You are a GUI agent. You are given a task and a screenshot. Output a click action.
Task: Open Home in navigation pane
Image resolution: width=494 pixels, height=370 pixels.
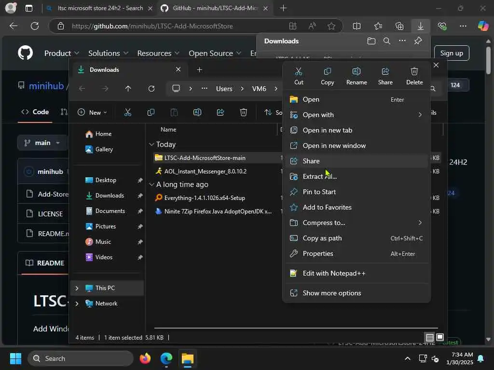pyautogui.click(x=98, y=134)
